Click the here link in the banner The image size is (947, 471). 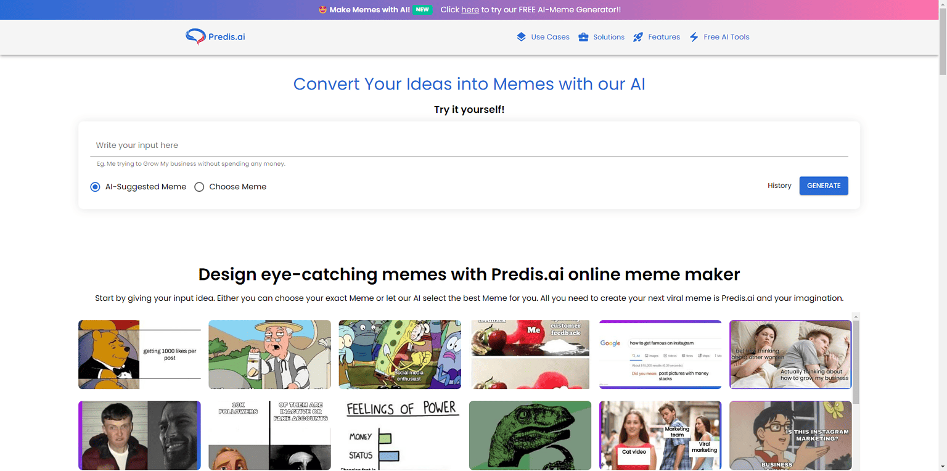pos(470,10)
